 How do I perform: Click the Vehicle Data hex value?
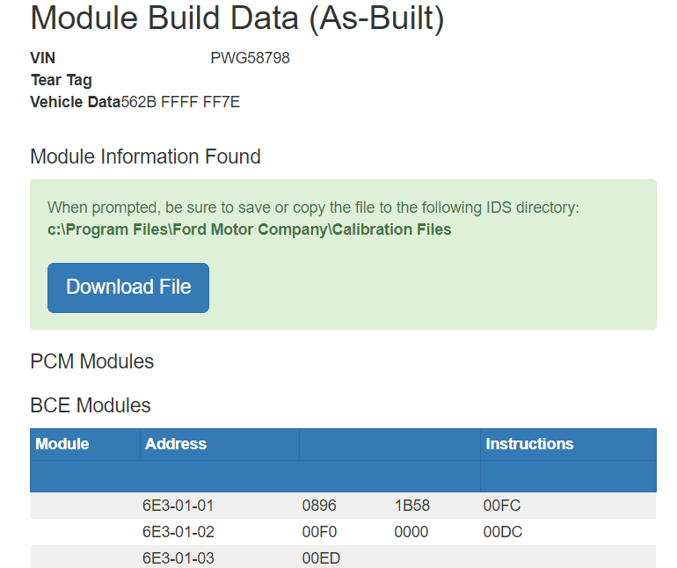pos(180,102)
